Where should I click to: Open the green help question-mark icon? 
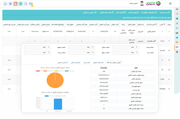[21, 4]
